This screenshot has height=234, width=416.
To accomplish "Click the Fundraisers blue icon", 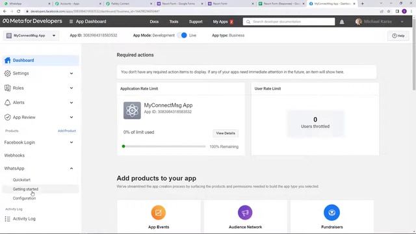I will coord(331,213).
